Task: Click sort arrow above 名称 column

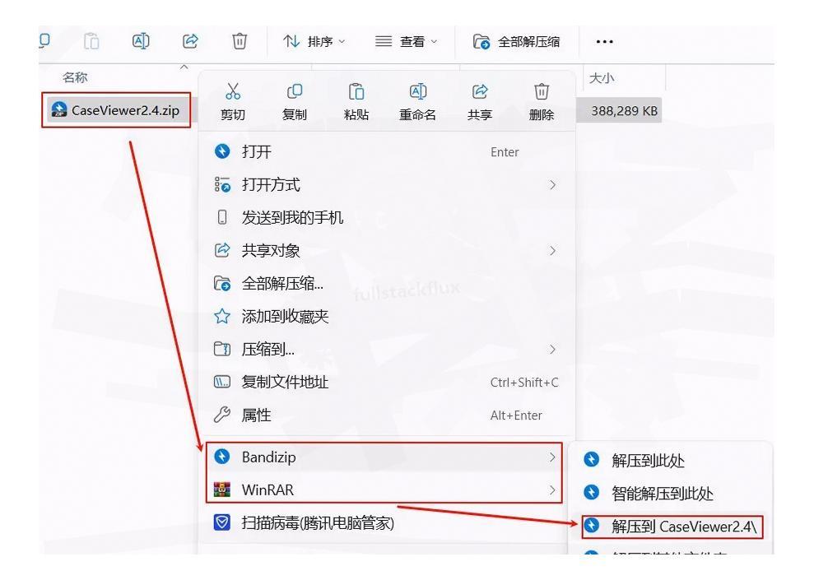Action: 184,67
